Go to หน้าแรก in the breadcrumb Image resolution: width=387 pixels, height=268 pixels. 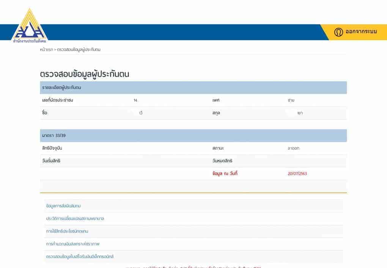click(x=46, y=49)
